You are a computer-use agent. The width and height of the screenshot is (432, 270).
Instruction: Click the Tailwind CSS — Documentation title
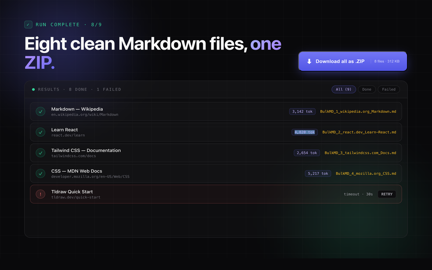(x=86, y=151)
